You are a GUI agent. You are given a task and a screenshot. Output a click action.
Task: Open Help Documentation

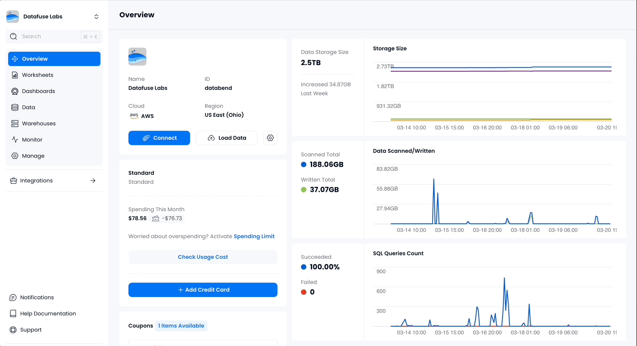(x=48, y=314)
